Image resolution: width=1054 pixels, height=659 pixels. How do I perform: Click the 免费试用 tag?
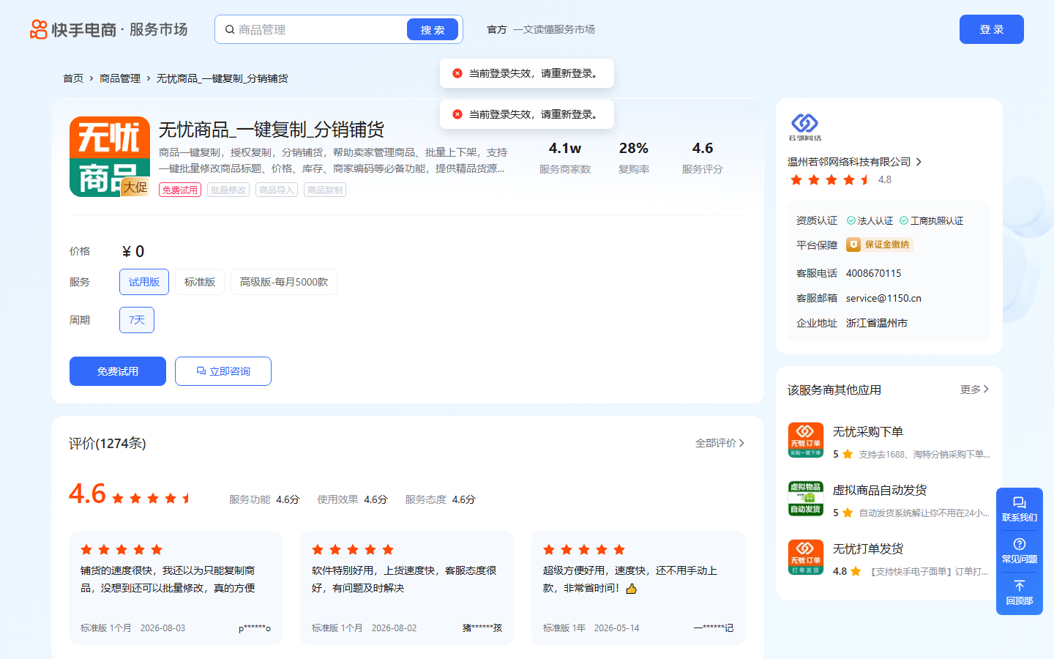[180, 190]
